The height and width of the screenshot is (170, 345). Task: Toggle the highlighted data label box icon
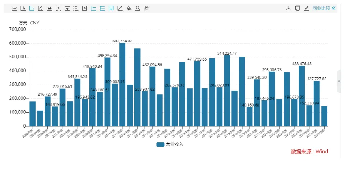[x=111, y=8]
